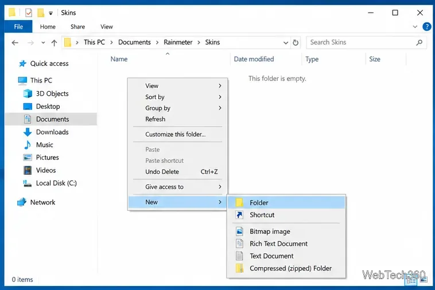Click the folder icon in the address bar
The image size is (435, 290).
click(68, 42)
